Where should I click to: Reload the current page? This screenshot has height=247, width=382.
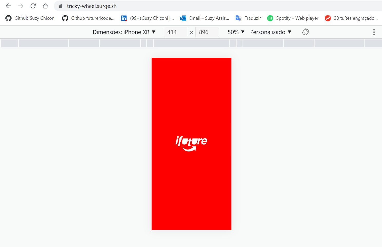click(x=33, y=6)
